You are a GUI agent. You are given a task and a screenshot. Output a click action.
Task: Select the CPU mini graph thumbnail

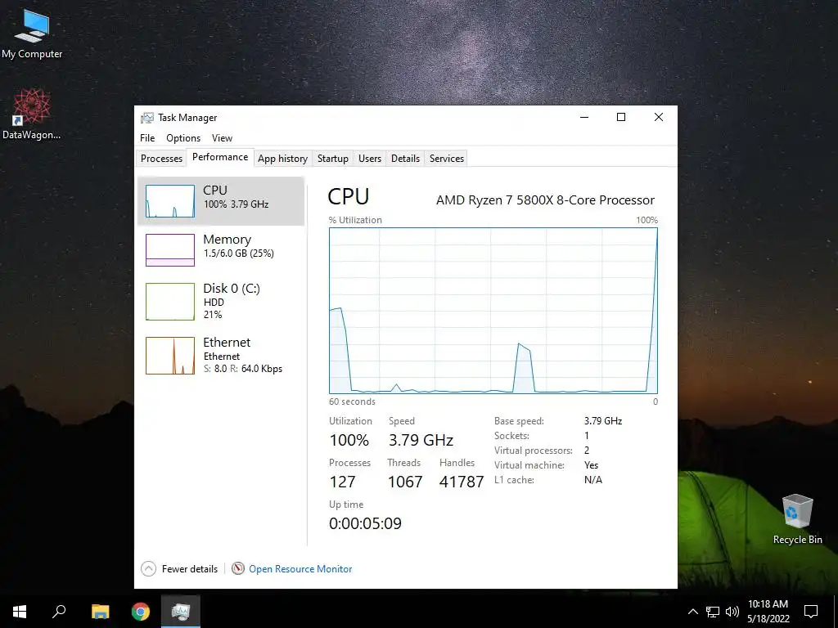170,201
